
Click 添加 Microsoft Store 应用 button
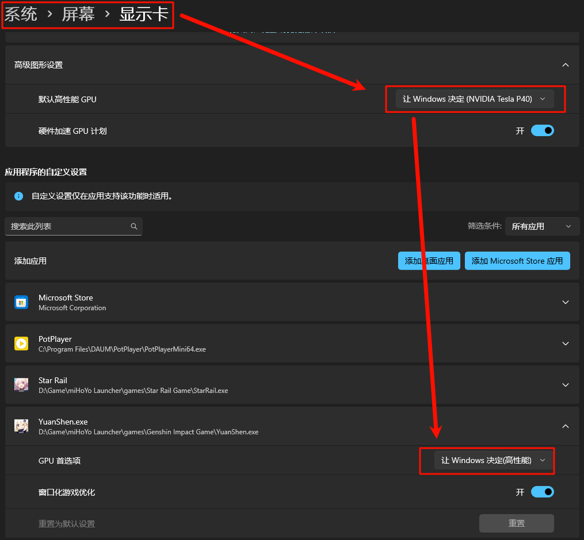click(517, 261)
